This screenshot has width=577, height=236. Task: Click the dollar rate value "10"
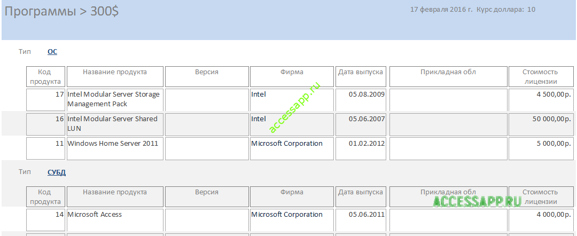[531, 10]
